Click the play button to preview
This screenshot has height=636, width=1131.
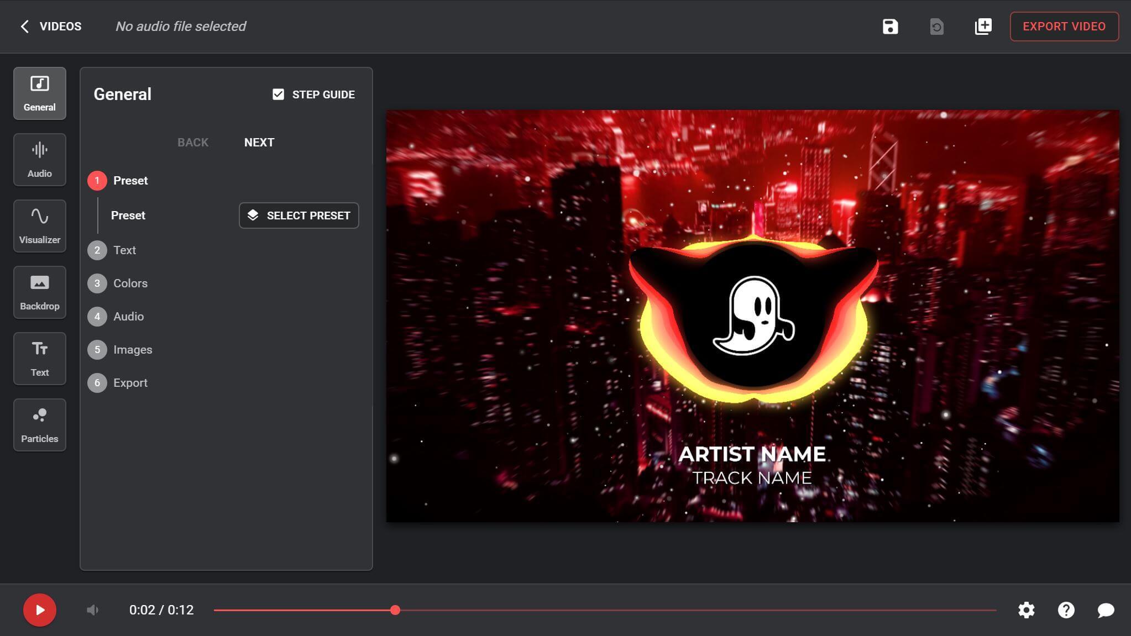click(x=40, y=609)
